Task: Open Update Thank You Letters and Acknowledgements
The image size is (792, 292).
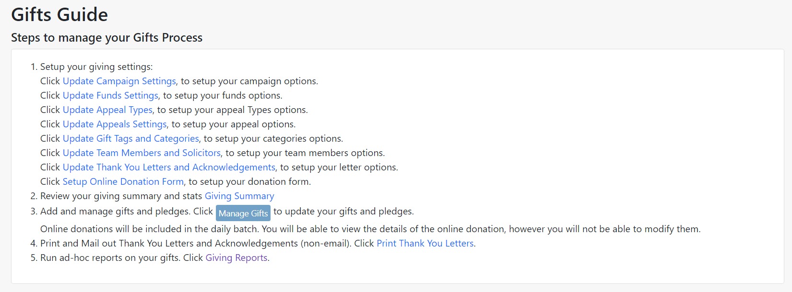Action: point(169,168)
